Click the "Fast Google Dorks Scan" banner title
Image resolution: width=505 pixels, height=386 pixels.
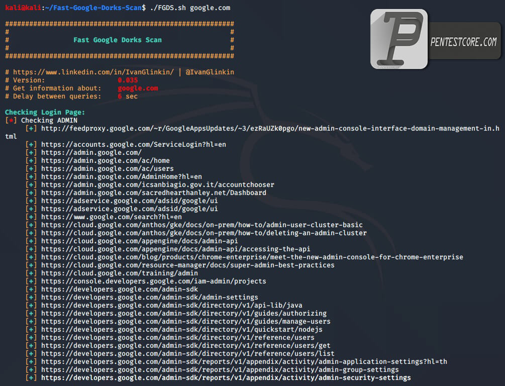[118, 40]
